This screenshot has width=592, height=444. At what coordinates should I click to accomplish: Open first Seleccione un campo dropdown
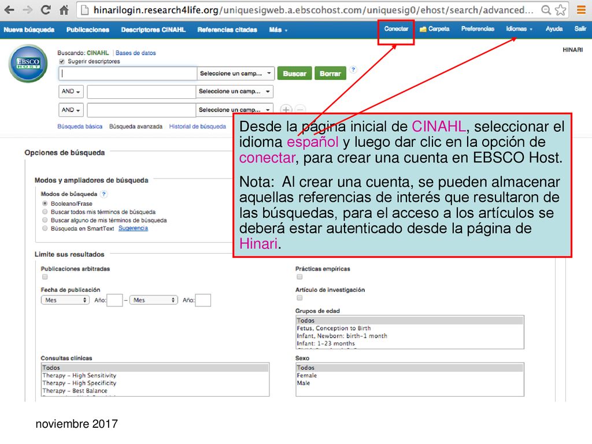[235, 73]
